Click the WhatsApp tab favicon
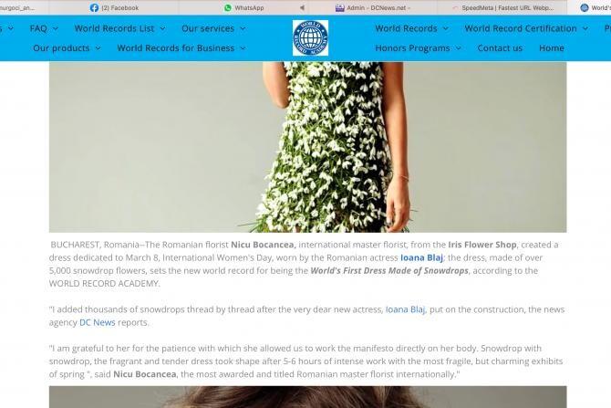 (228, 7)
